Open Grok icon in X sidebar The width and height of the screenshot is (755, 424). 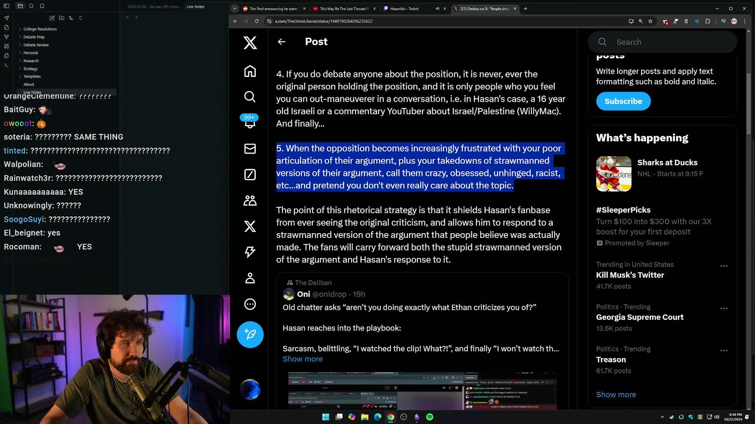click(x=250, y=175)
